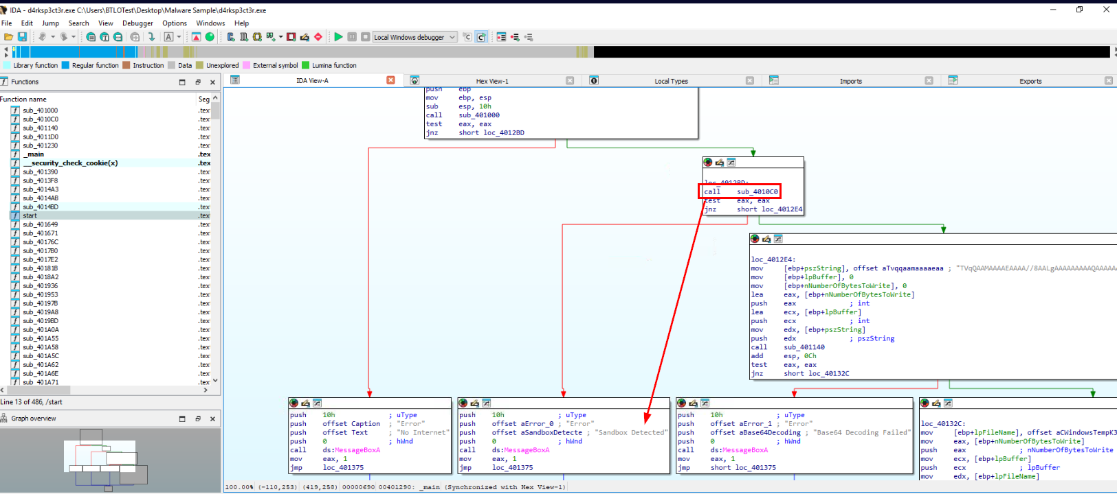Click the Save database floppy icon
This screenshot has width=1117, height=494.
pyautogui.click(x=22, y=37)
